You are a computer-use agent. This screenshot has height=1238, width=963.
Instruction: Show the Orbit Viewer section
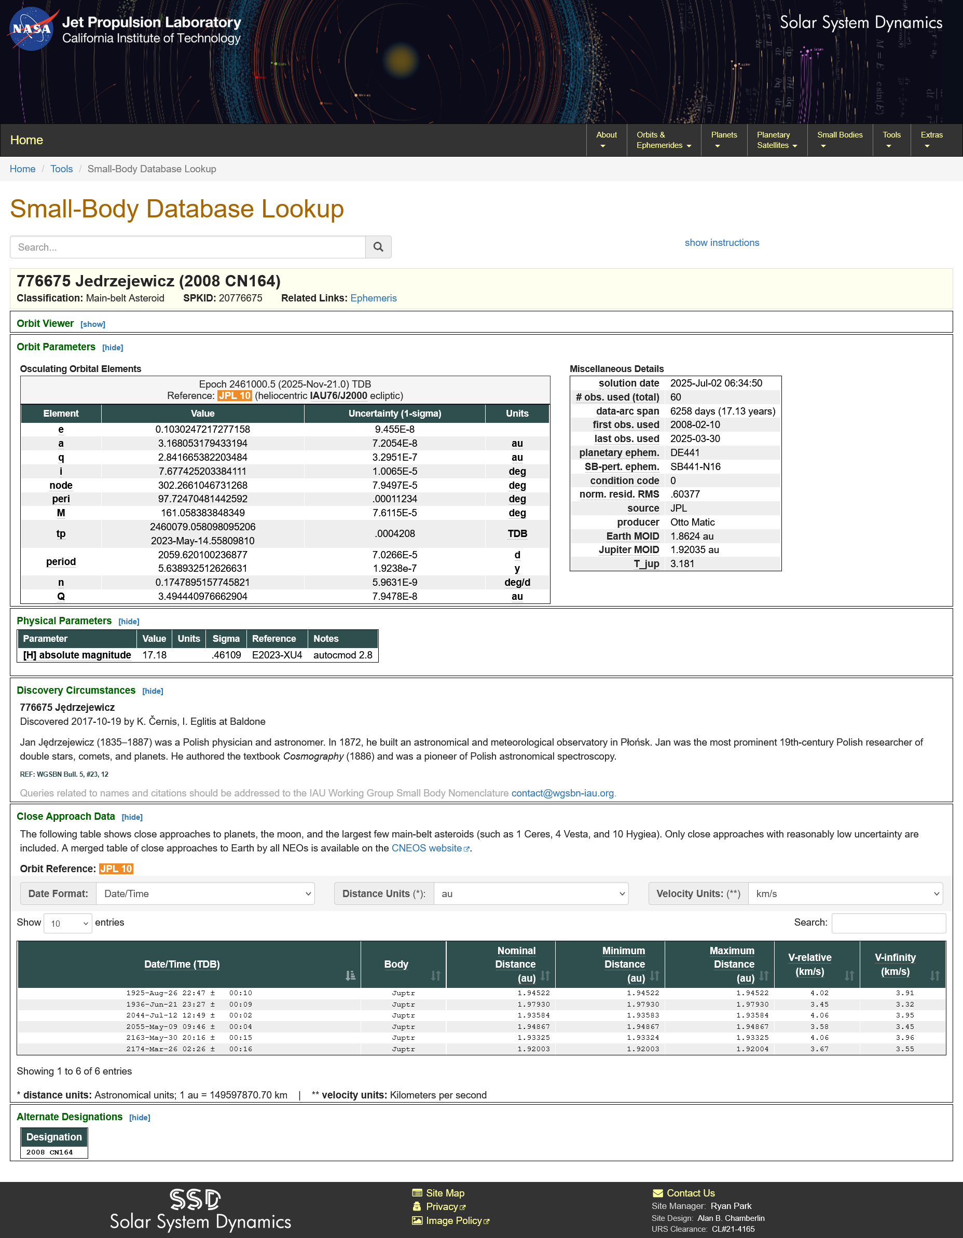92,324
